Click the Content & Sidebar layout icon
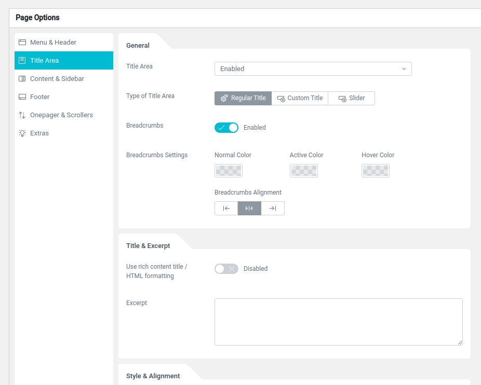The height and width of the screenshot is (385, 481). click(22, 79)
